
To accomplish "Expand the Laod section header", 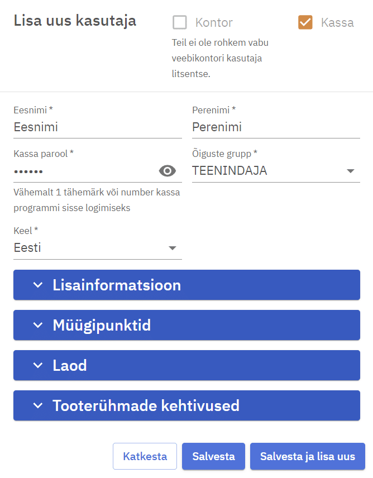I will pos(187,365).
